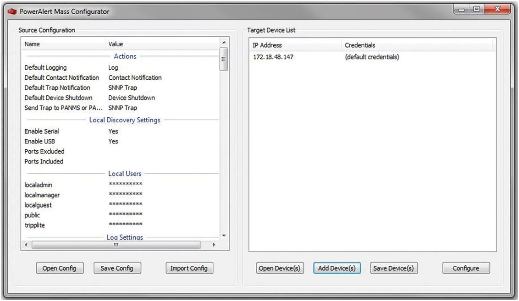The height and width of the screenshot is (301, 519).
Task: Click the horizontal scrollbar right arrow
Action: pyautogui.click(x=214, y=245)
